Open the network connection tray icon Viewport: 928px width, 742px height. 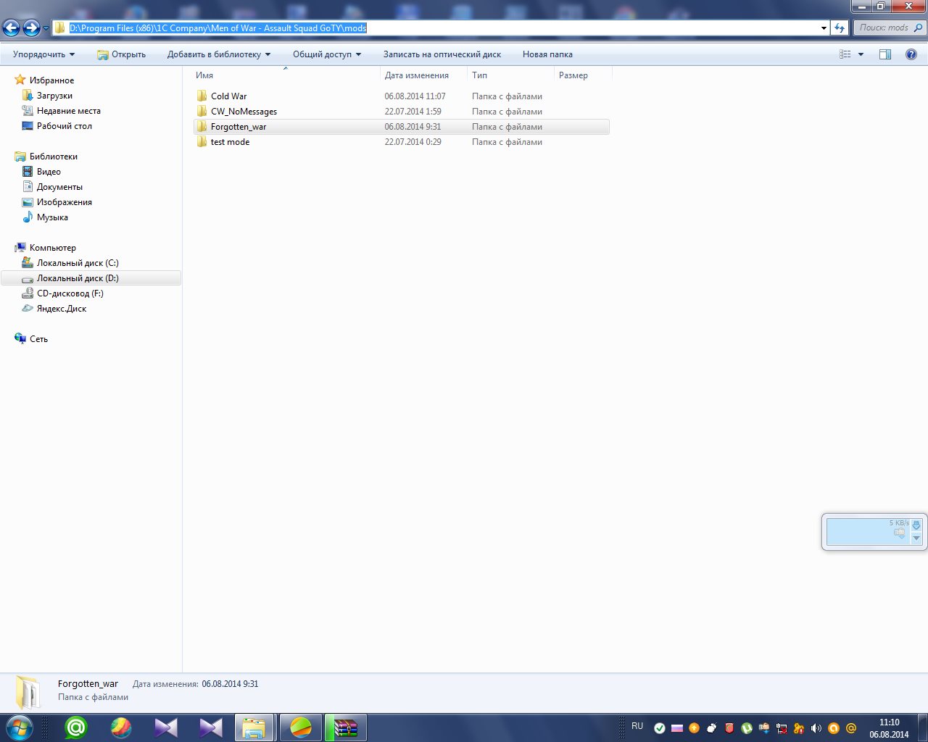coord(782,728)
